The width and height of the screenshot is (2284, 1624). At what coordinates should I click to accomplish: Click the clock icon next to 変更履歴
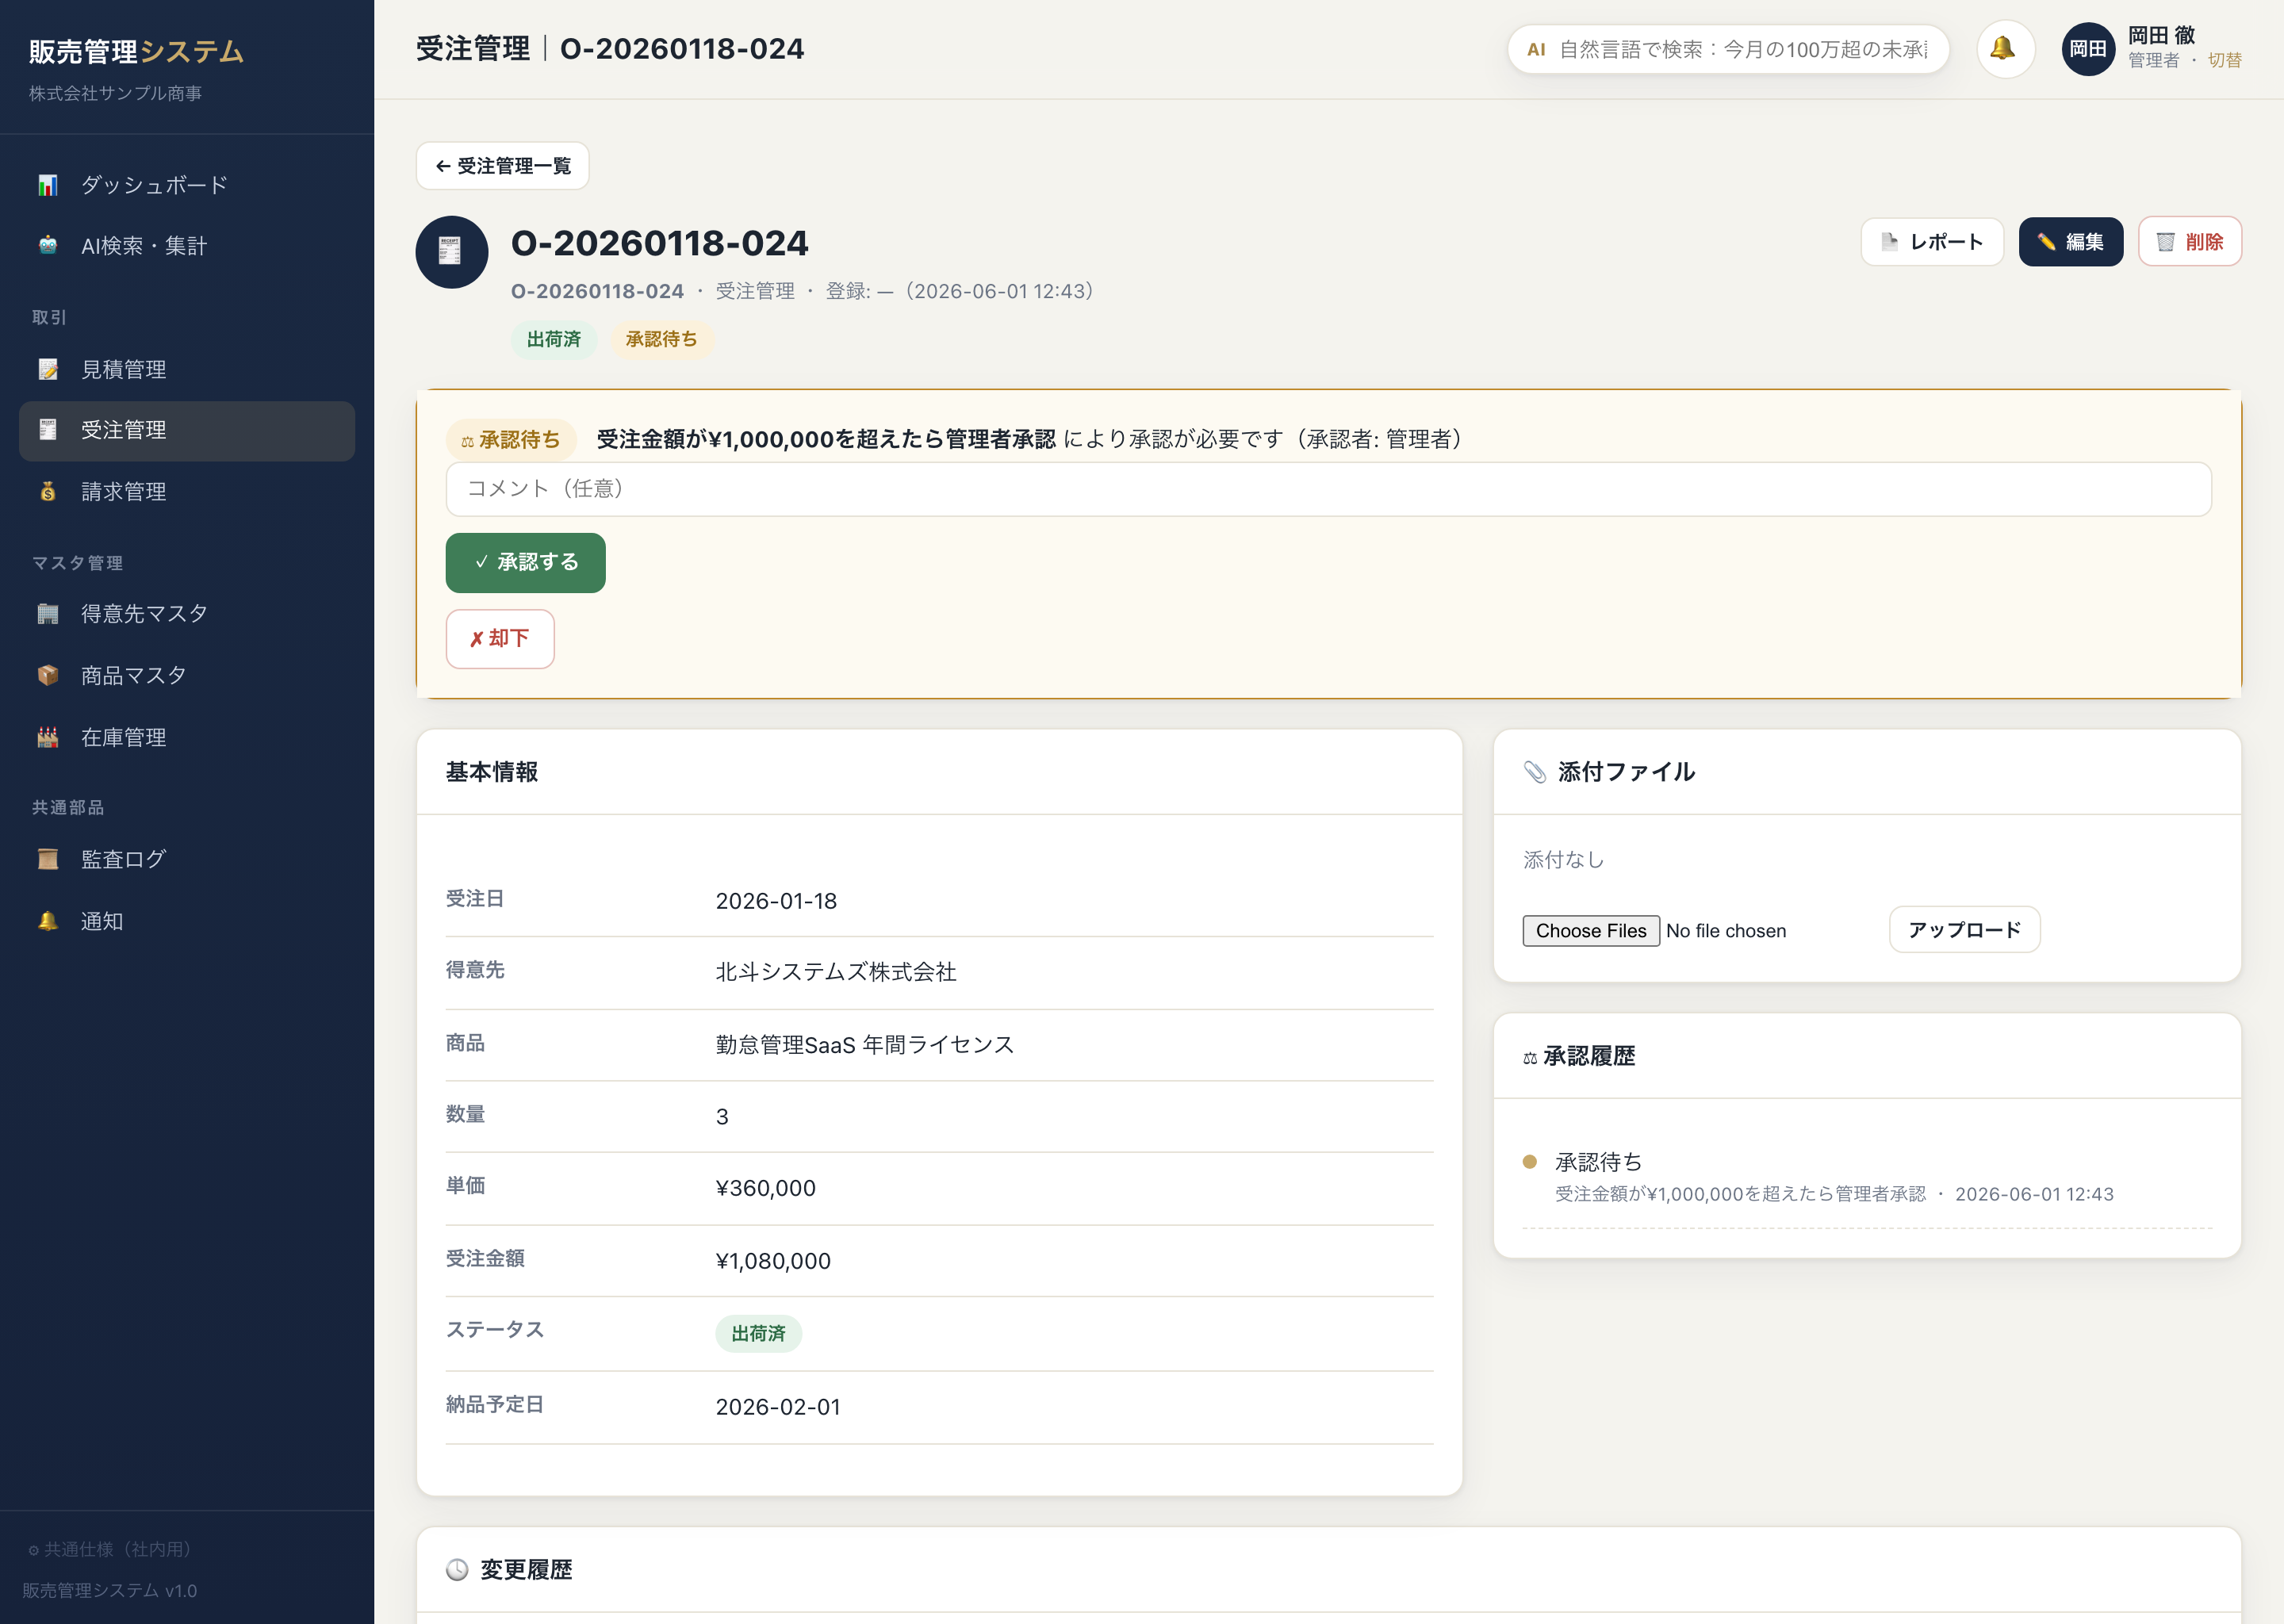point(457,1570)
